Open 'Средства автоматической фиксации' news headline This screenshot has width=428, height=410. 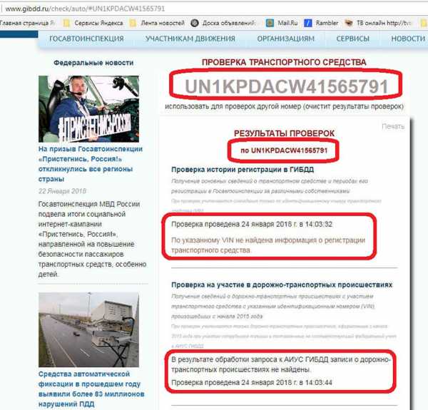click(88, 384)
